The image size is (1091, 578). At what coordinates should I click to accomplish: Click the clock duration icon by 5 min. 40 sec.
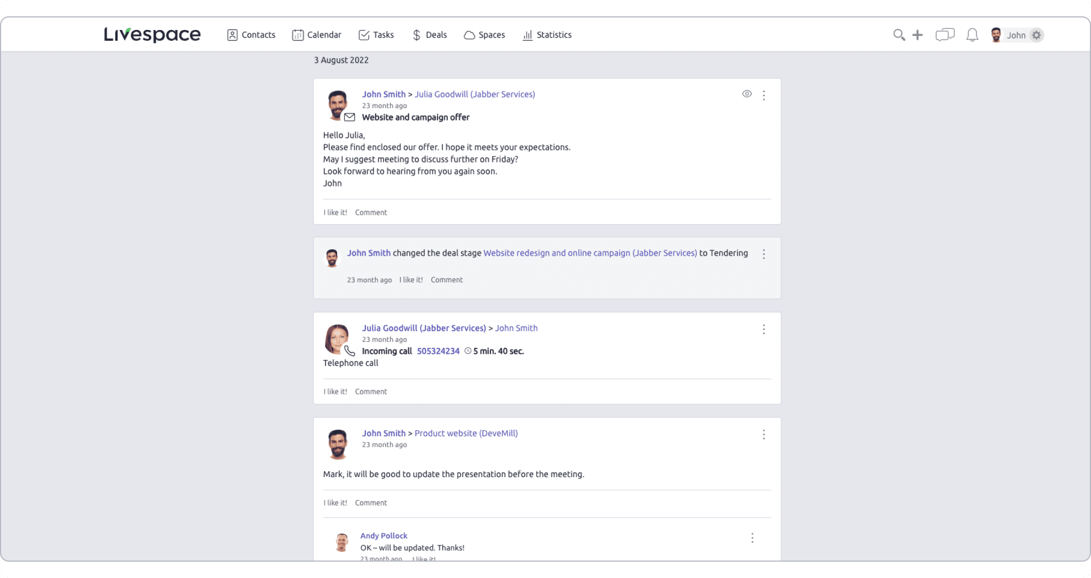pos(468,351)
